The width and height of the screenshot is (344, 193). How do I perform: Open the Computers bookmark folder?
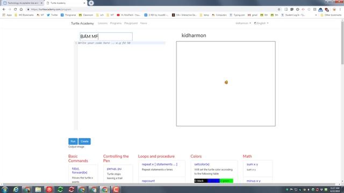click(219, 15)
